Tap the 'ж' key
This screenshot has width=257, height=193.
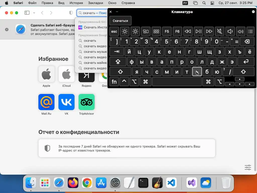coord(222,62)
